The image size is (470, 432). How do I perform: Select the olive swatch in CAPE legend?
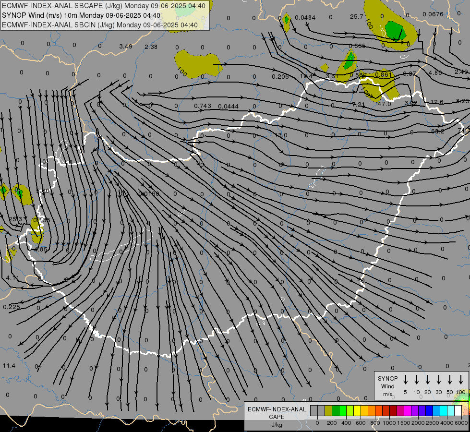(x=328, y=410)
